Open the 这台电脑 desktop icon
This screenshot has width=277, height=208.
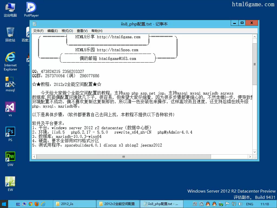pyautogui.click(x=10, y=9)
